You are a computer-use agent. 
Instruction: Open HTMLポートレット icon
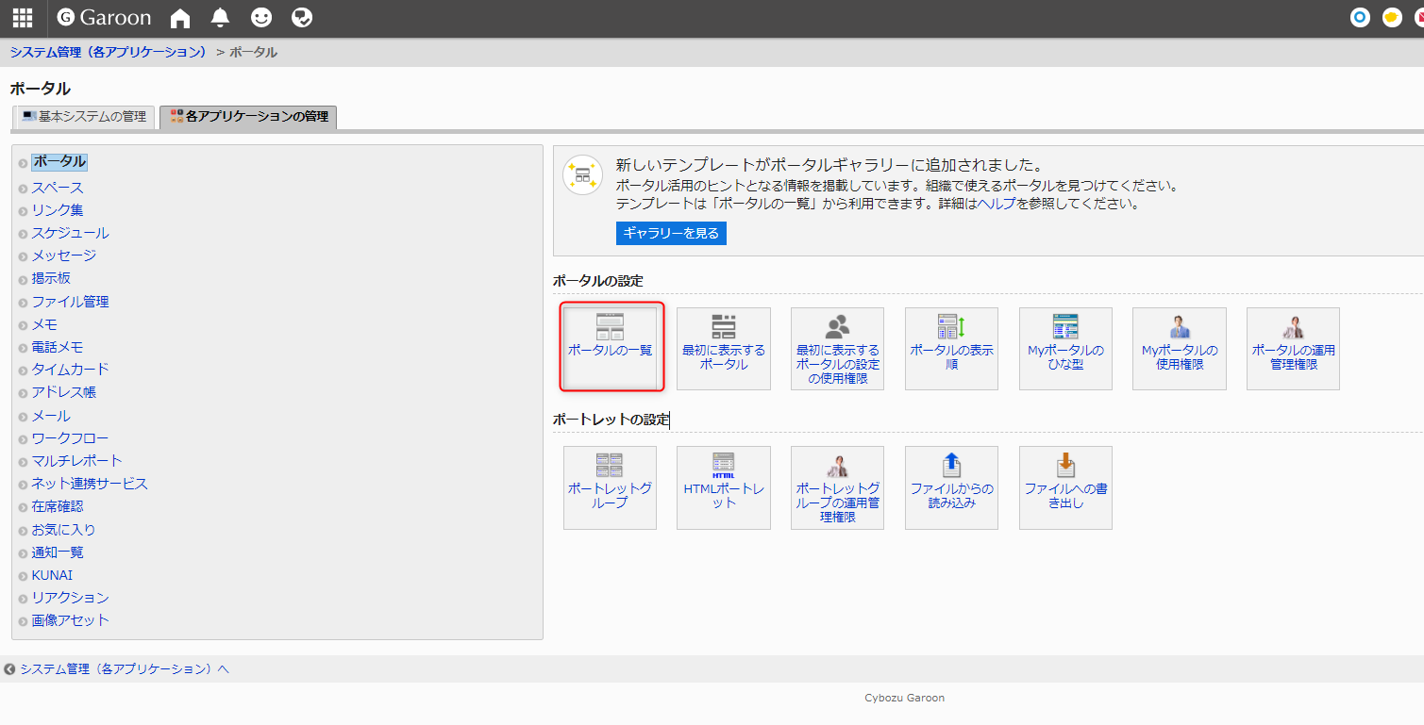[x=724, y=485]
